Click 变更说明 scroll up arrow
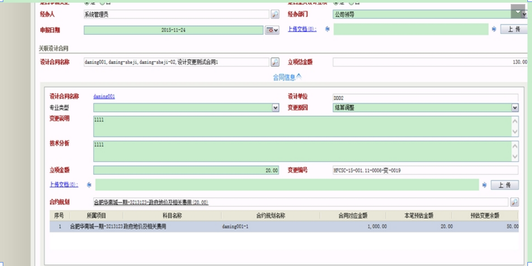532x266 pixels. pyautogui.click(x=515, y=121)
